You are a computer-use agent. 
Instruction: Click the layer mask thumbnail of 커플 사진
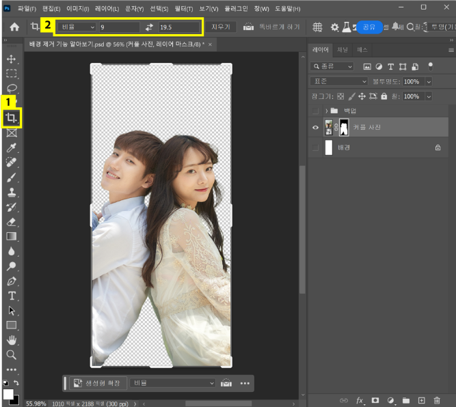[344, 127]
